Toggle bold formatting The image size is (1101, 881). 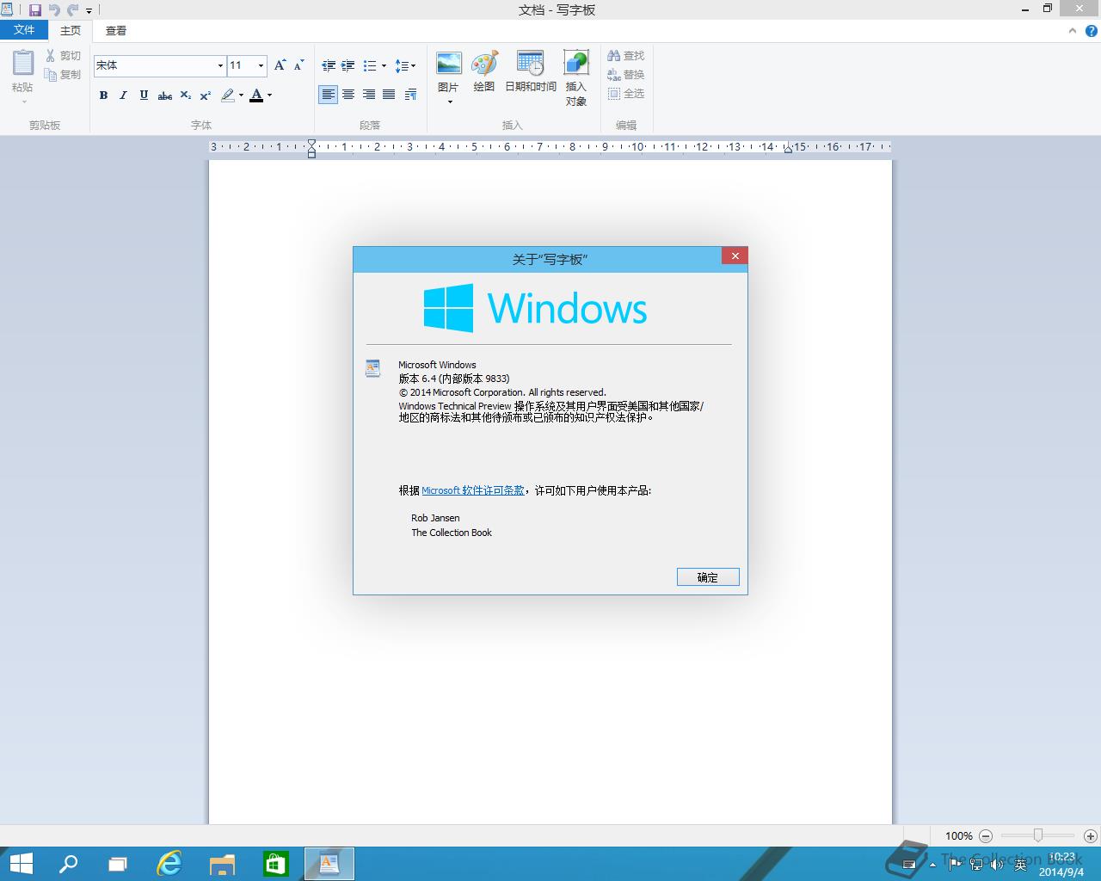pyautogui.click(x=103, y=95)
